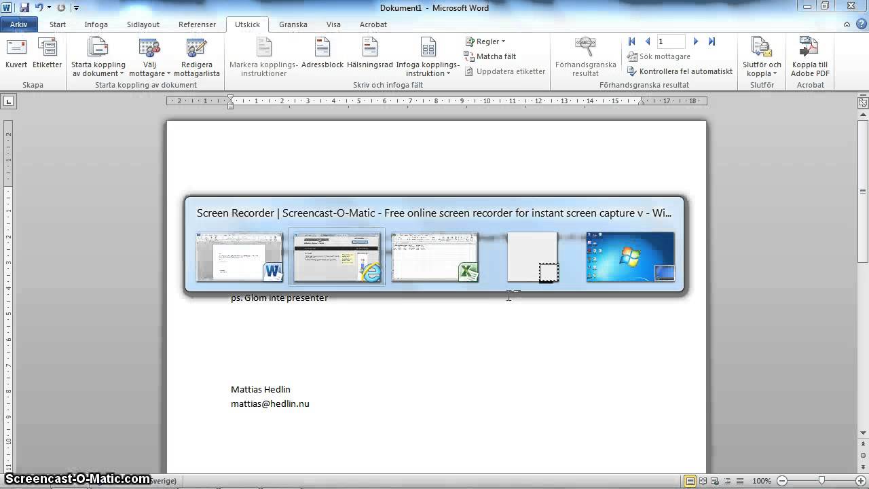Click the Mattias Hedlin name line
Image resolution: width=869 pixels, height=489 pixels.
click(261, 389)
